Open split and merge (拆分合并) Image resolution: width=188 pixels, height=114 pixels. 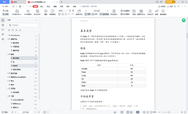(x=38, y=12)
